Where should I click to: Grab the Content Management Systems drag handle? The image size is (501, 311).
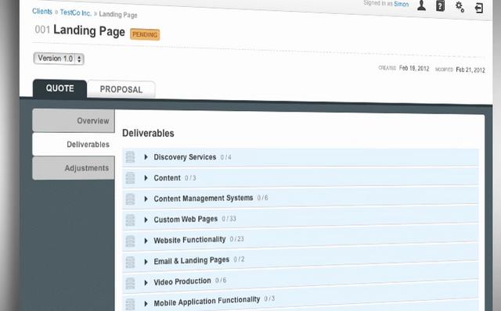(130, 199)
